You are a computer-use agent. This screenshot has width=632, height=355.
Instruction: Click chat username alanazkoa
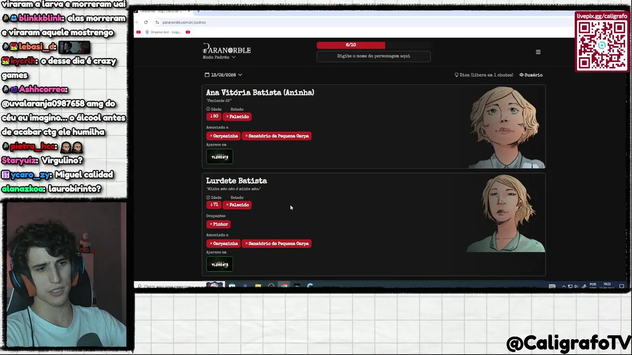(23, 188)
